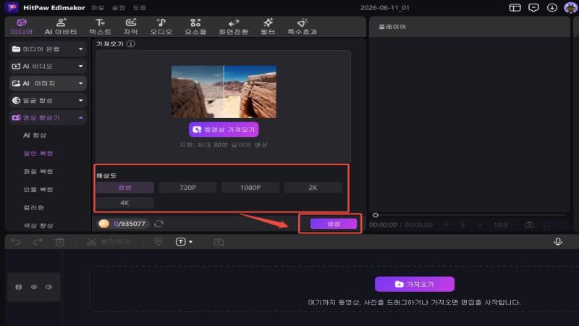The width and height of the screenshot is (579, 326).
Task: Open the 설정 menu in title bar
Action: (119, 8)
